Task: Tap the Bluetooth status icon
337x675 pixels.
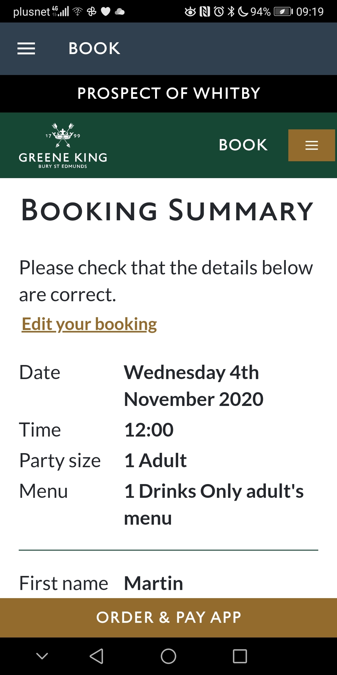Action: (231, 12)
